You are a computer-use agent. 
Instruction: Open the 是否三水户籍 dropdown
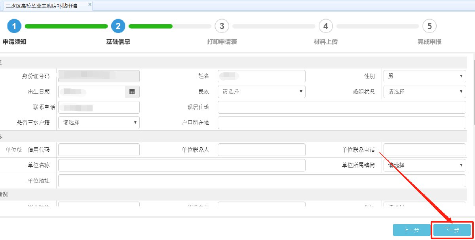(x=99, y=123)
